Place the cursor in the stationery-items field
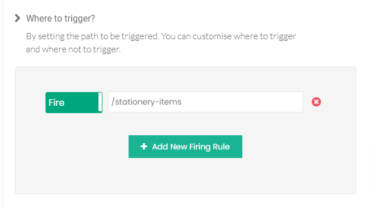 click(x=205, y=102)
